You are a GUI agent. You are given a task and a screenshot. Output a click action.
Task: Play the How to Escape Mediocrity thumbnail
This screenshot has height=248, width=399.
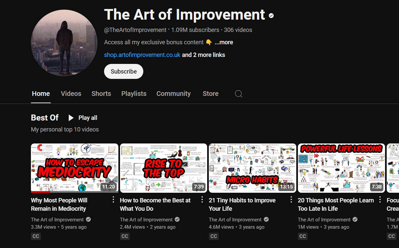[74, 168]
